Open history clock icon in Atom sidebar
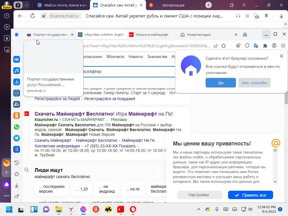Viewport: 288px width, 216px height. (x=17, y=163)
